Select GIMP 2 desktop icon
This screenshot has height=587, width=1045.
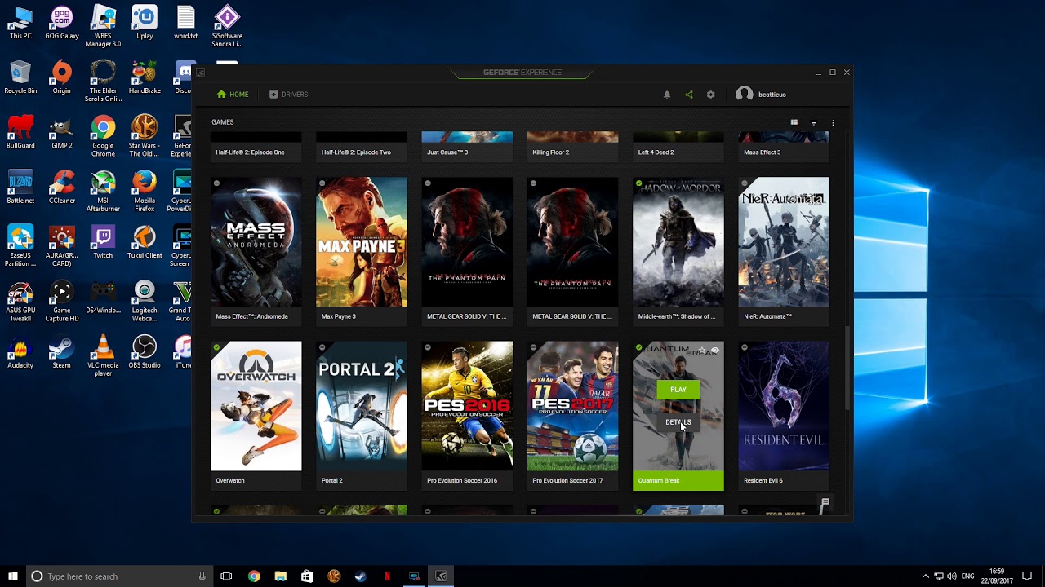pos(61,133)
